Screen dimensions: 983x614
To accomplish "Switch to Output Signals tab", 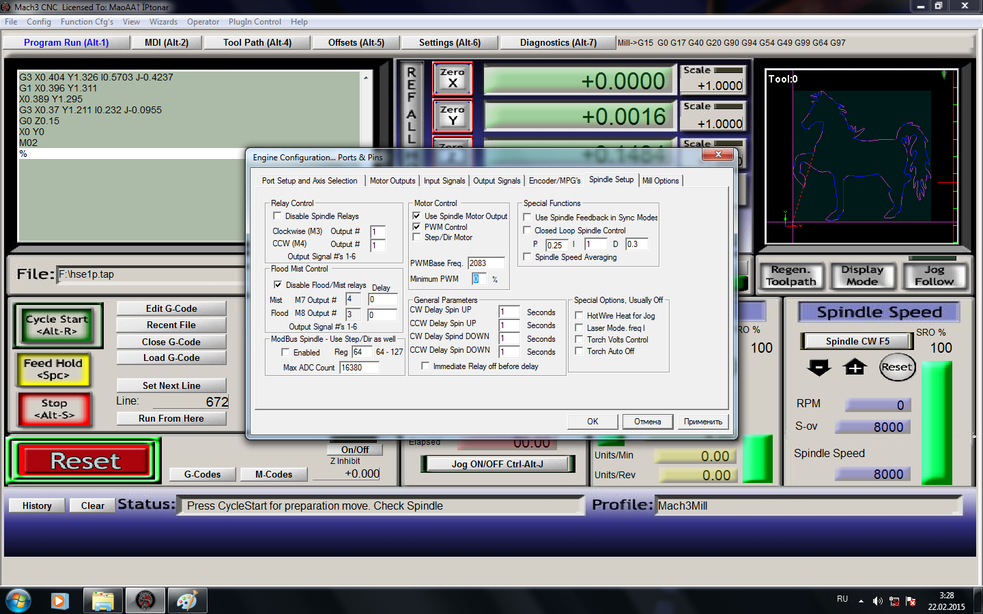I will [x=497, y=181].
